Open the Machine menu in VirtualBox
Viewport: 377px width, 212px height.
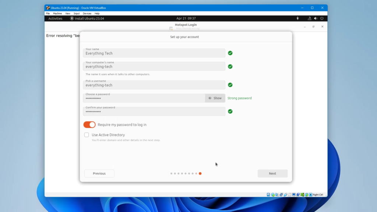tap(57, 14)
